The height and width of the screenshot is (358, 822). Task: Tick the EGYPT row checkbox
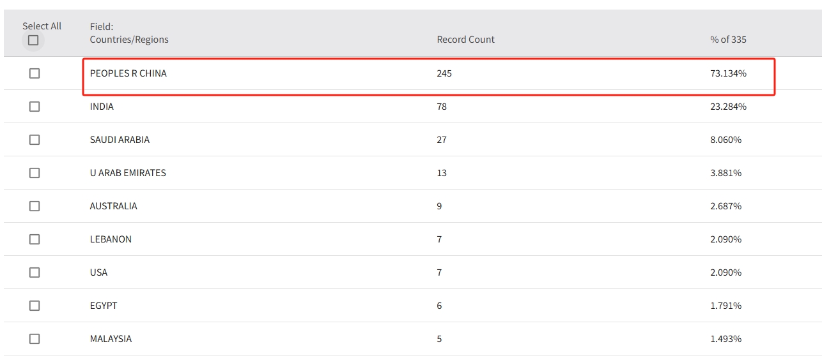[35, 306]
